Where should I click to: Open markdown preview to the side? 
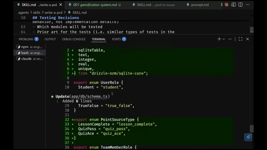[234, 5]
